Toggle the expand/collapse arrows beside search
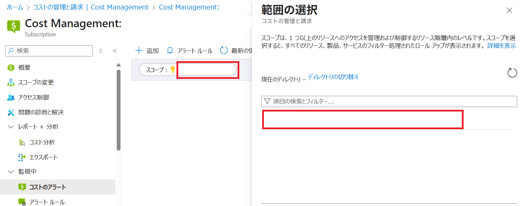Viewport: 524px width, 206px height. pyautogui.click(x=100, y=51)
